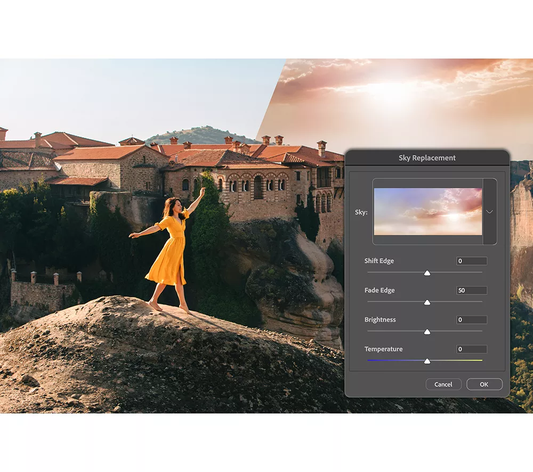Click the Shift Edge slider handle
533x472 pixels.
point(428,272)
